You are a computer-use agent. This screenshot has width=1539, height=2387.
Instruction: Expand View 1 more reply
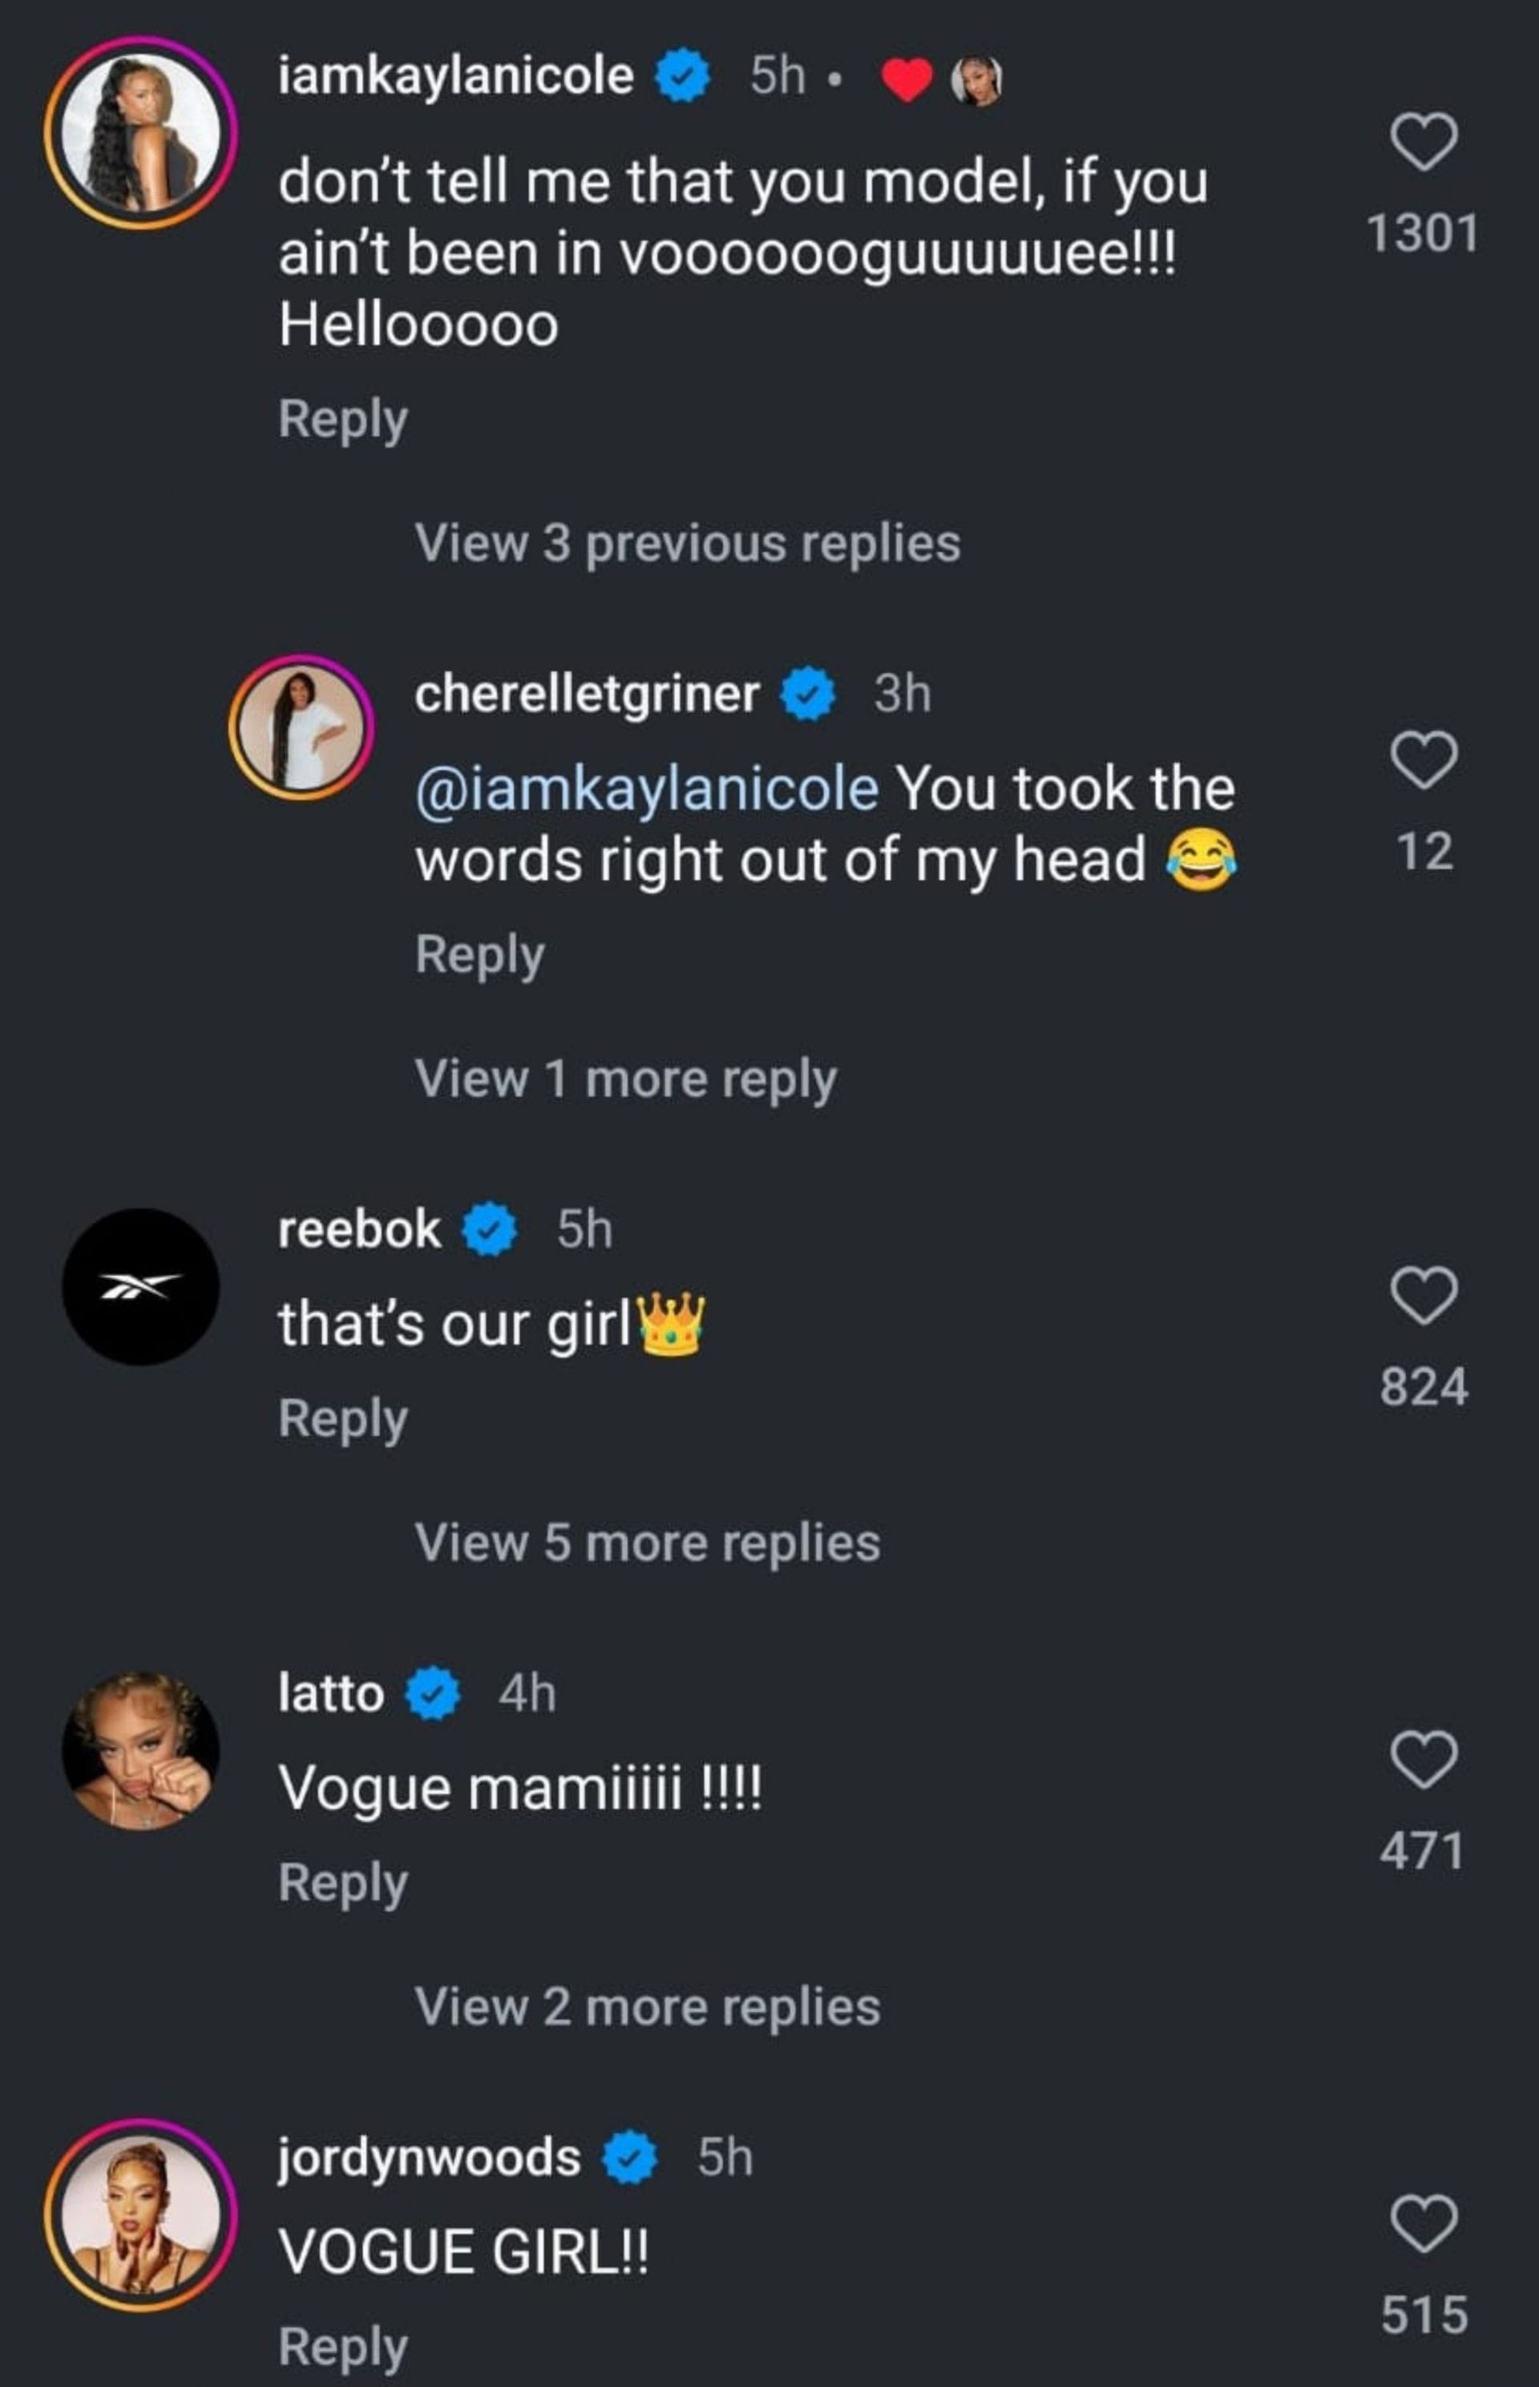625,1079
